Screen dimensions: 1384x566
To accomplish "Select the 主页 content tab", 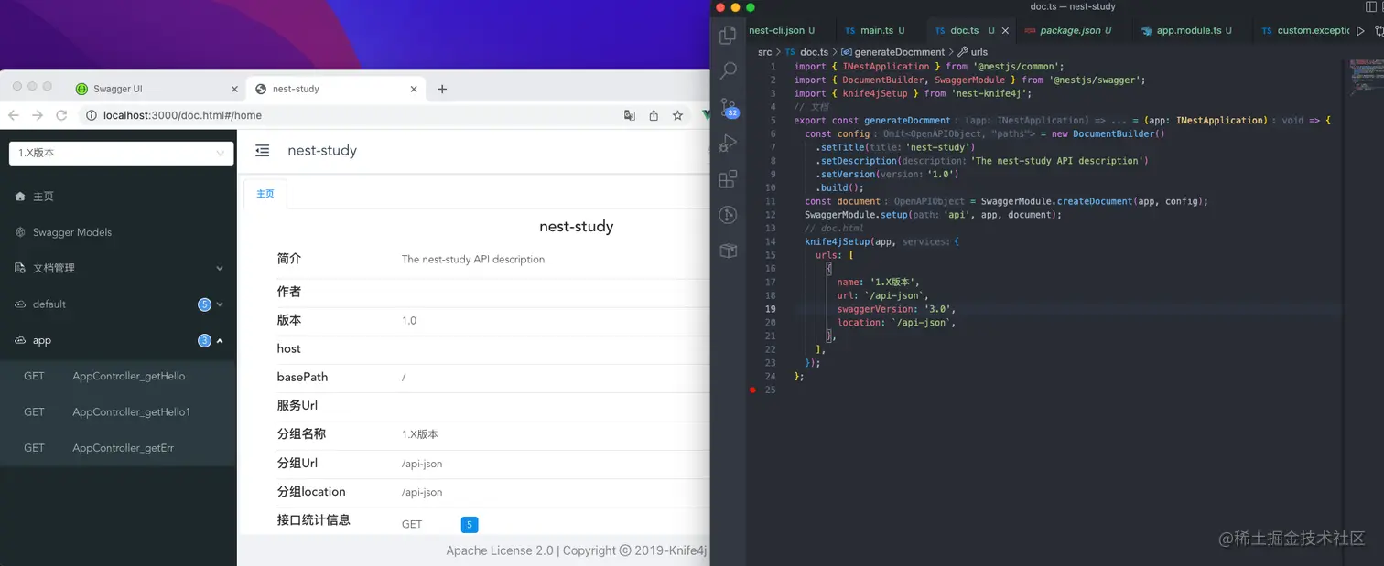I will [x=265, y=194].
